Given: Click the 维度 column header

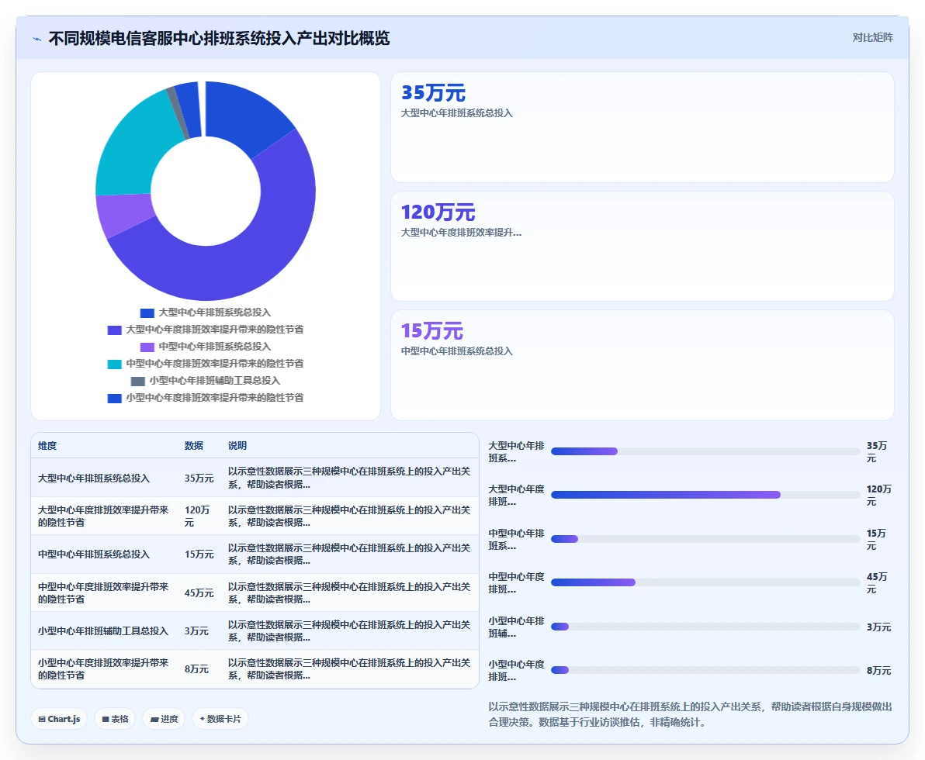Looking at the screenshot, I should pyautogui.click(x=48, y=446).
